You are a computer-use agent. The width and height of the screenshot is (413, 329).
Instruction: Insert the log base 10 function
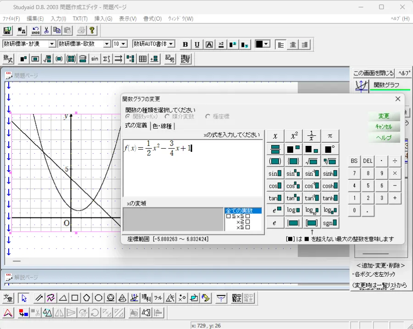point(312,211)
